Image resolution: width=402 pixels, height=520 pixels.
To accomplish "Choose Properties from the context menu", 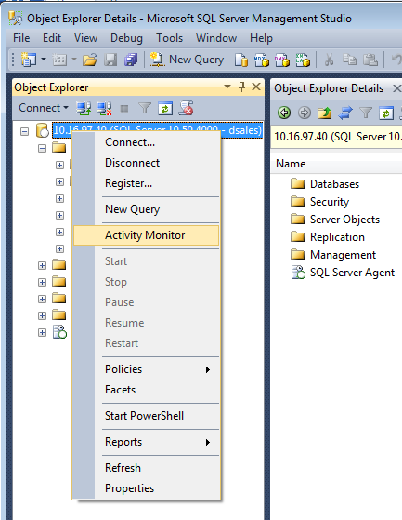I will pos(147,488).
